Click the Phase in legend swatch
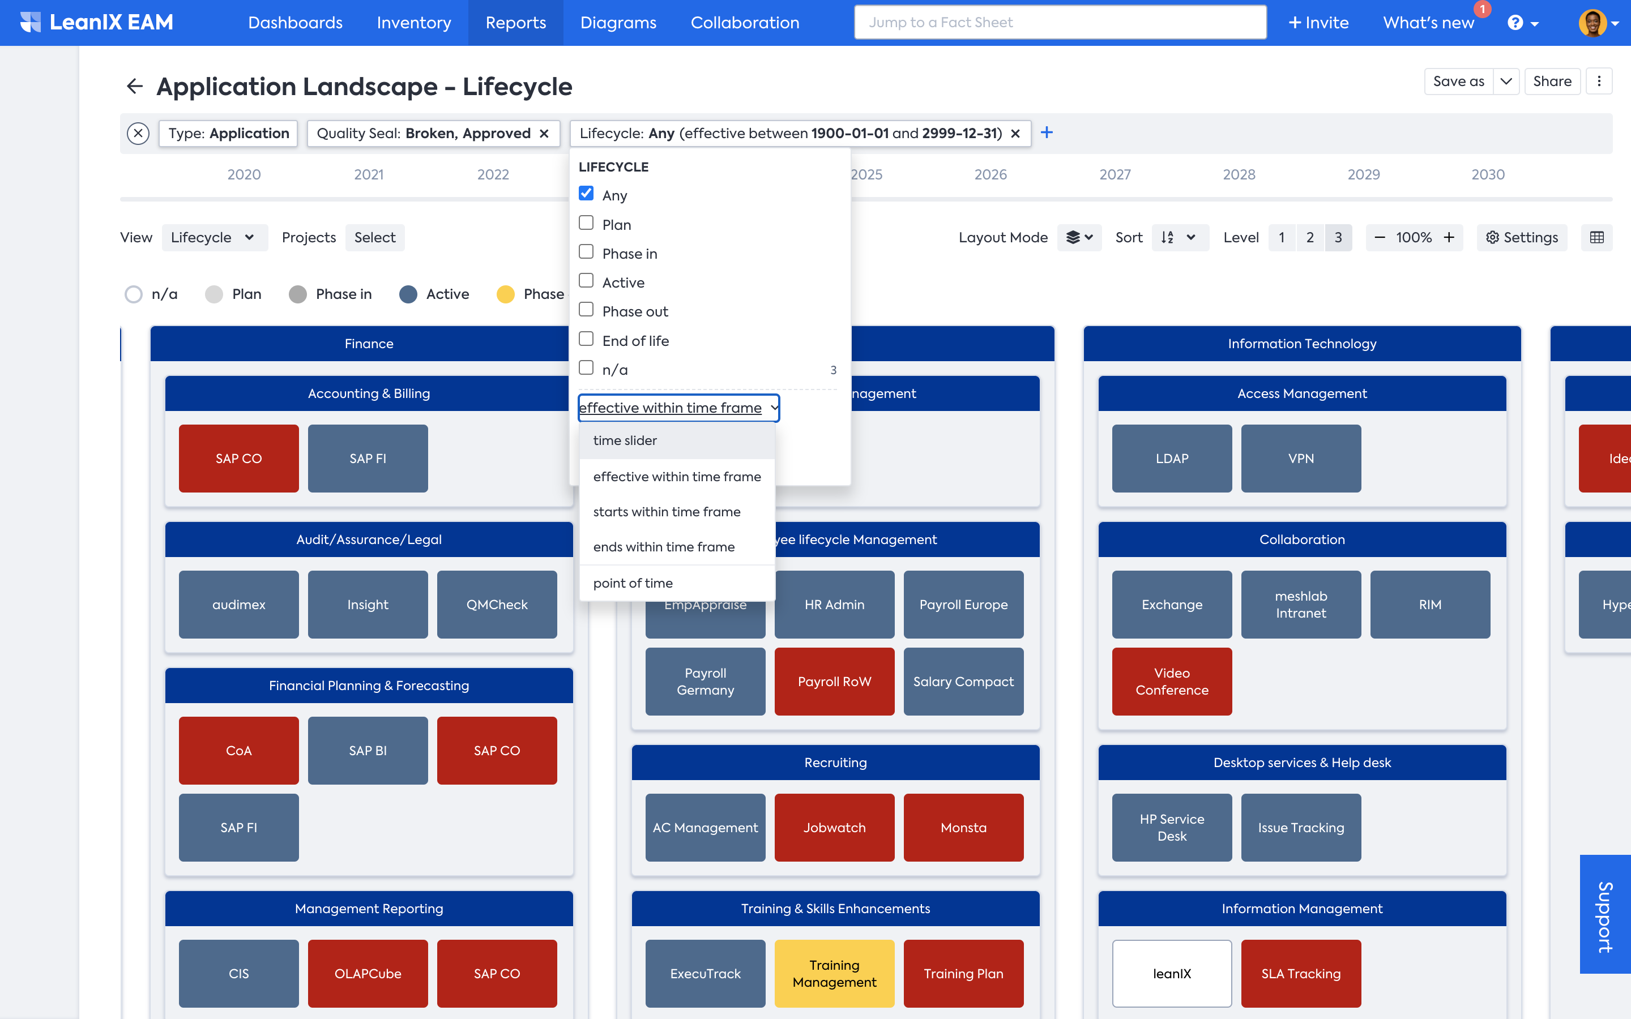This screenshot has width=1631, height=1019. tap(297, 294)
